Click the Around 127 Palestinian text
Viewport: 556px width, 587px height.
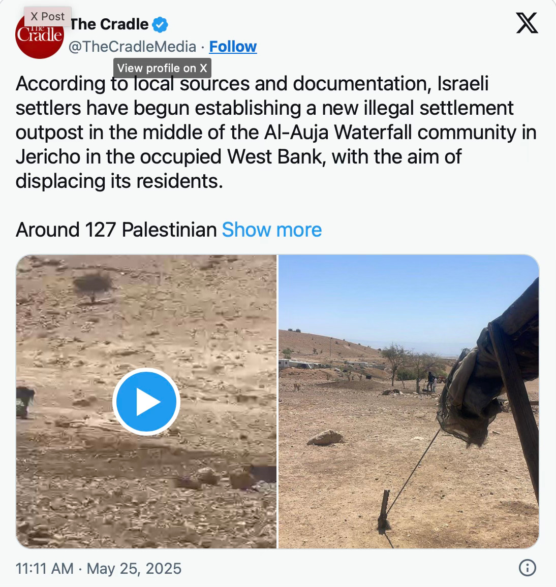[x=116, y=230]
